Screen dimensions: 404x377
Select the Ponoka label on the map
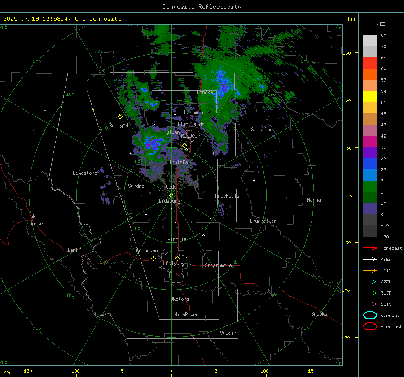205,92
